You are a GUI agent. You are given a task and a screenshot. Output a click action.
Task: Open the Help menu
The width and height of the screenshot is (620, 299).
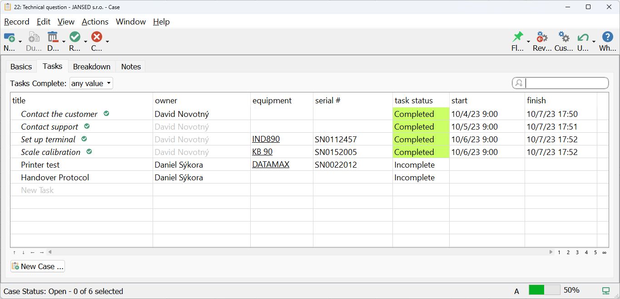pos(161,22)
